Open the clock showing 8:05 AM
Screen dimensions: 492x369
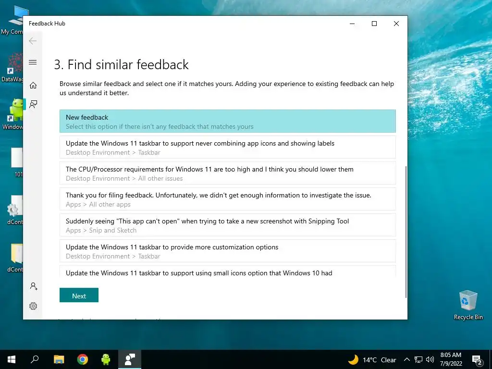(x=451, y=359)
